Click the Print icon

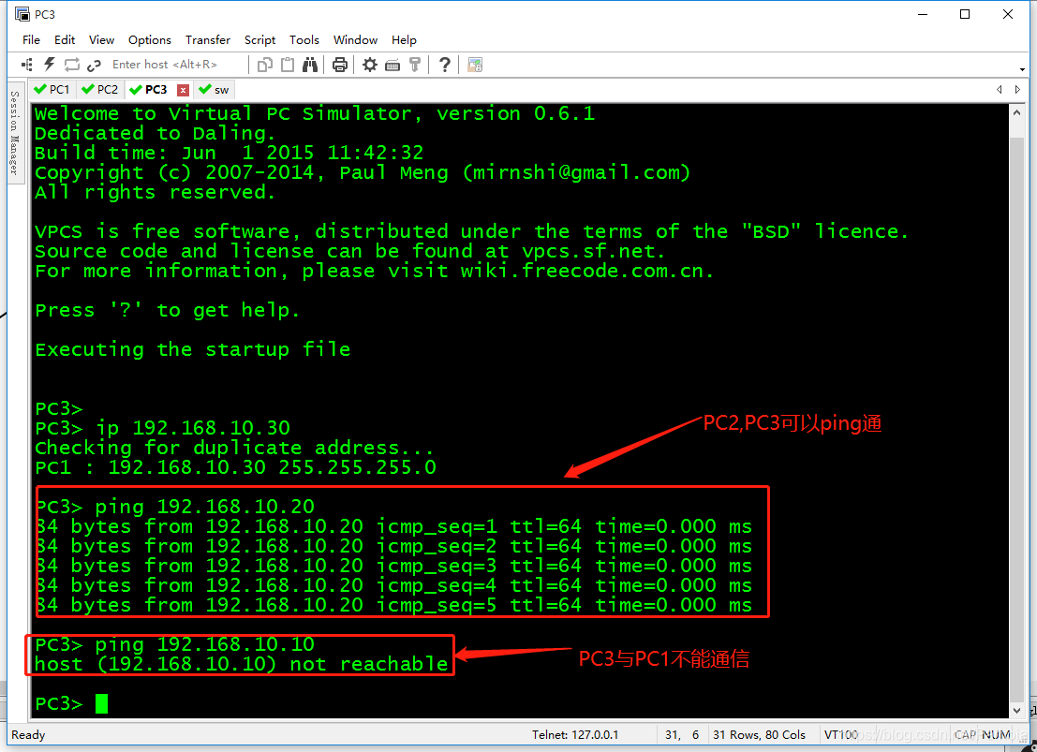tap(340, 65)
